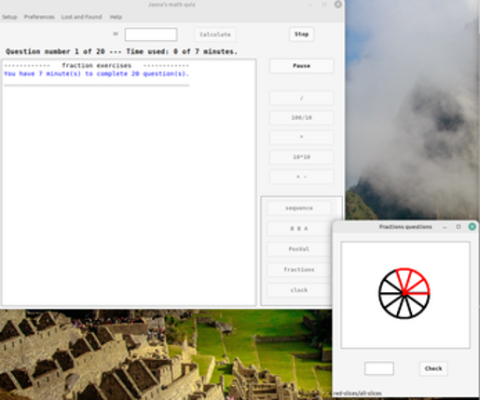480x400 pixels.
Task: Open the Preferences menu
Action: 39,17
